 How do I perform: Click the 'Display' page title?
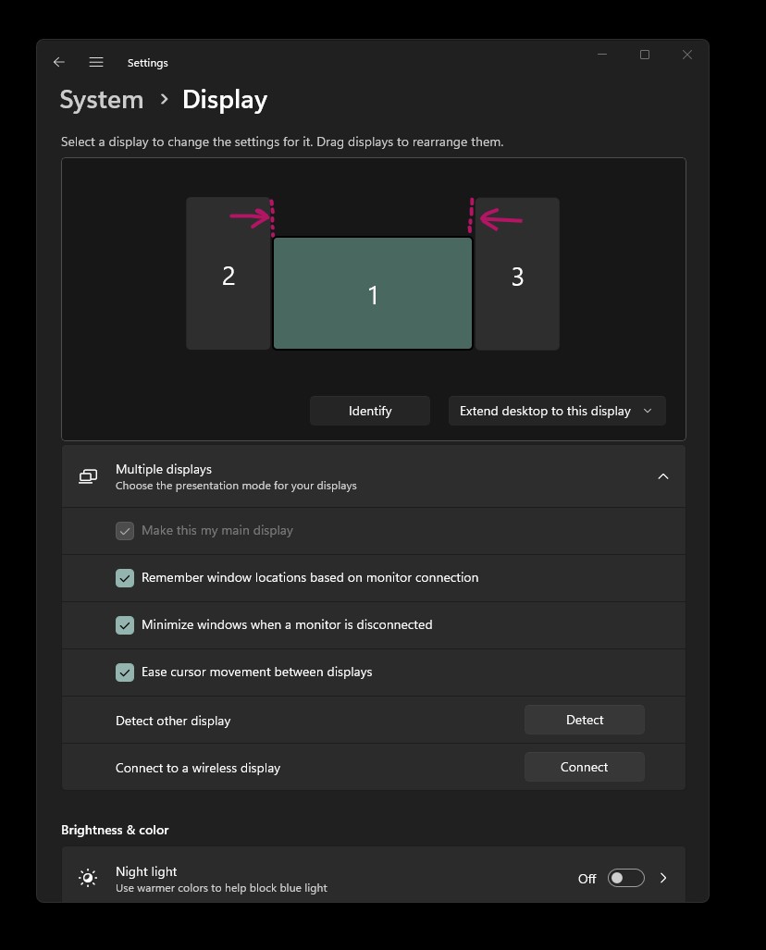[x=225, y=101]
